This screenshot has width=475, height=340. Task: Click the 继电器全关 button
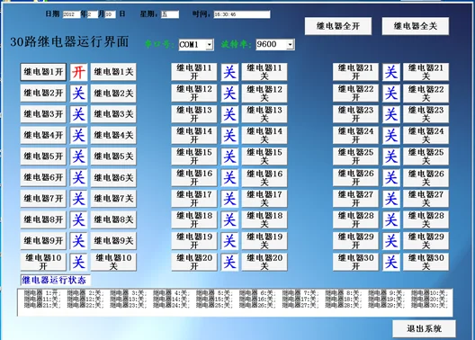(x=416, y=26)
